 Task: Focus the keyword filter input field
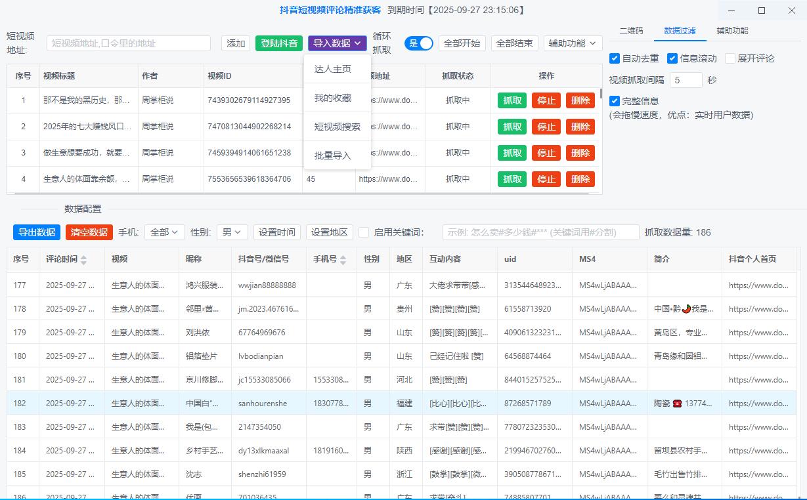click(x=541, y=232)
